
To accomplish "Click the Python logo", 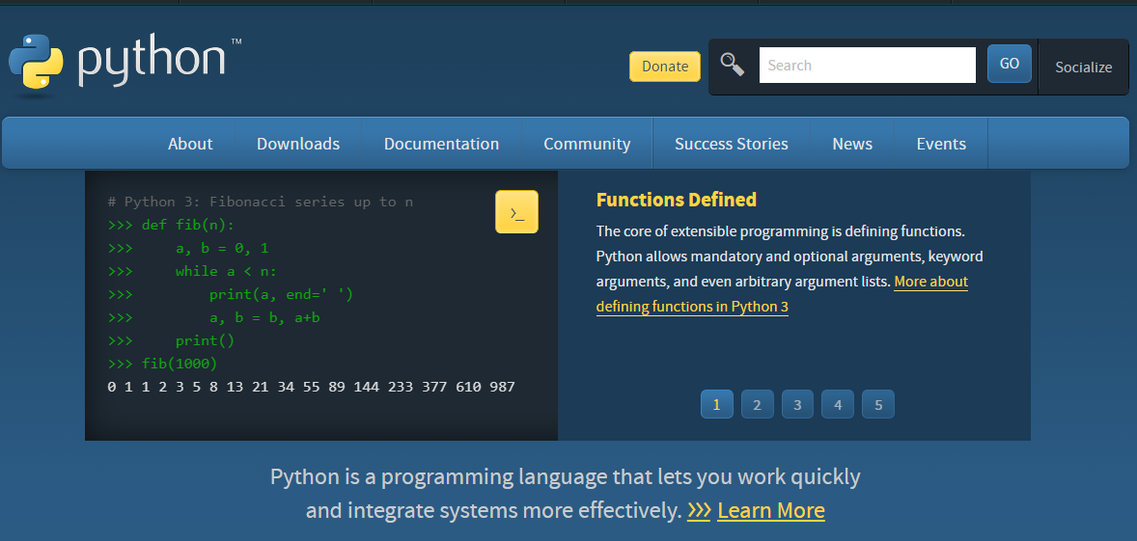I will tap(125, 66).
